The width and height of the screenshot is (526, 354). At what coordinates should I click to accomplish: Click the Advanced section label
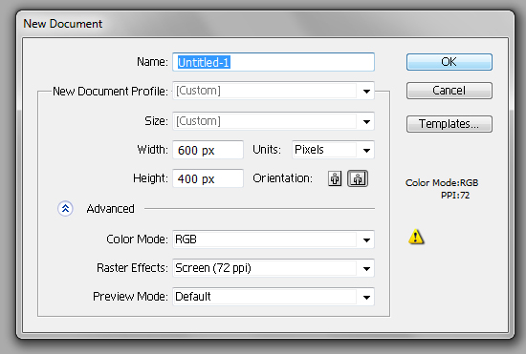tap(110, 209)
